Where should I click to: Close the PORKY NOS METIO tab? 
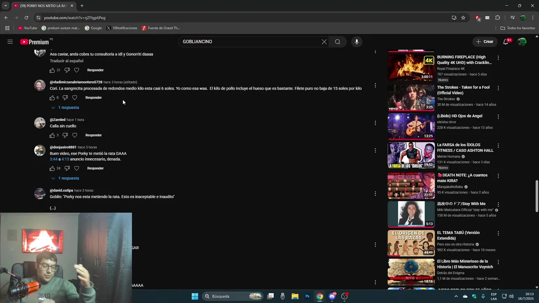[72, 6]
